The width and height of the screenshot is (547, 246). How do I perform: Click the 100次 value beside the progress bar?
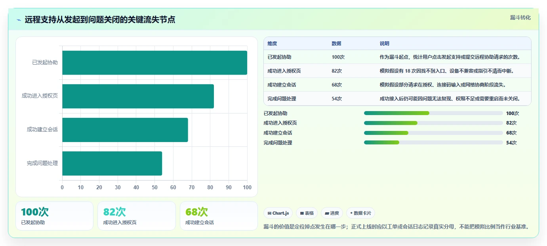tap(513, 113)
